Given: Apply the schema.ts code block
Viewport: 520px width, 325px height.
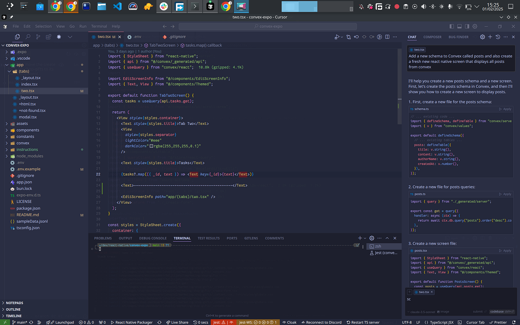Looking at the screenshot, I should click(505, 109).
